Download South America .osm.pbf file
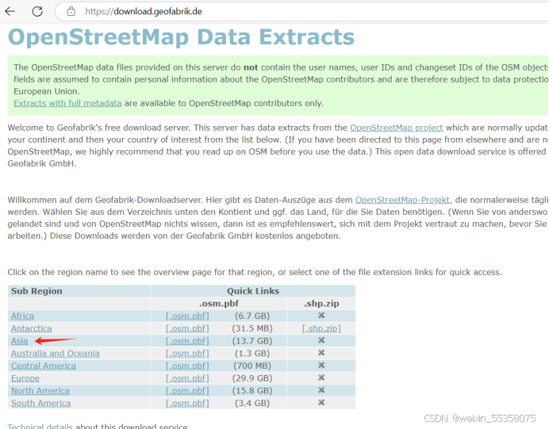Viewport: 549px width, 429px height. pos(187,403)
